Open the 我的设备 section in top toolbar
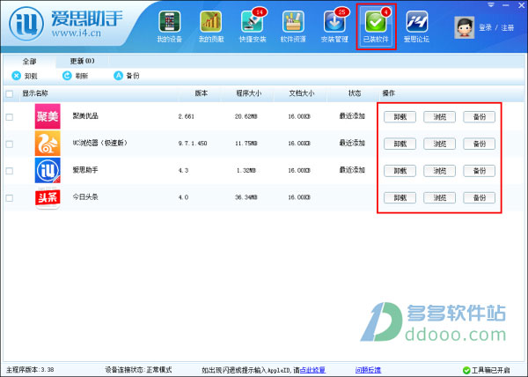The width and height of the screenshot is (528, 377). 169,26
